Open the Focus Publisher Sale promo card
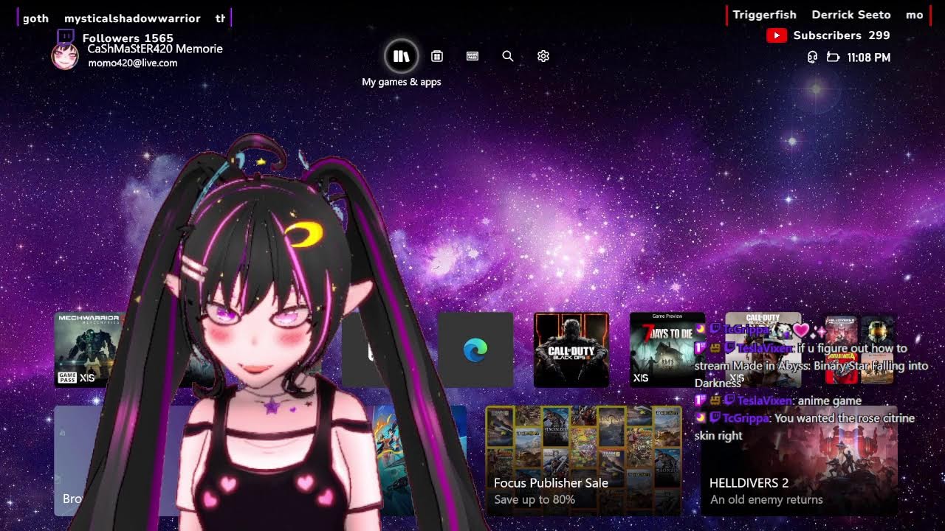This screenshot has height=531, width=945. 583,460
